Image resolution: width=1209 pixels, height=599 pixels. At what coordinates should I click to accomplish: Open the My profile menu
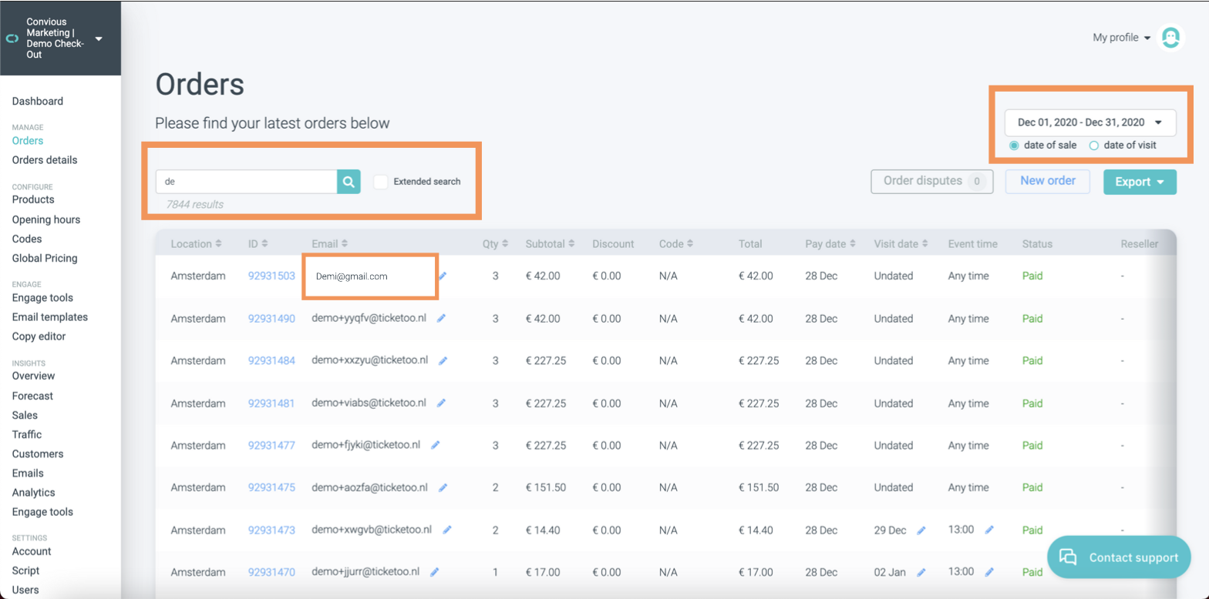tap(1121, 38)
